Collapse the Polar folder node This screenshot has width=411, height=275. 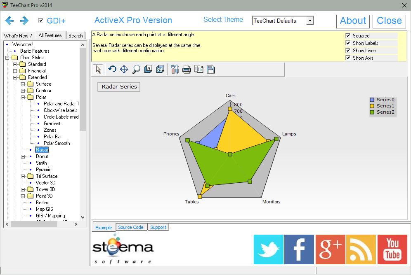coord(23,97)
